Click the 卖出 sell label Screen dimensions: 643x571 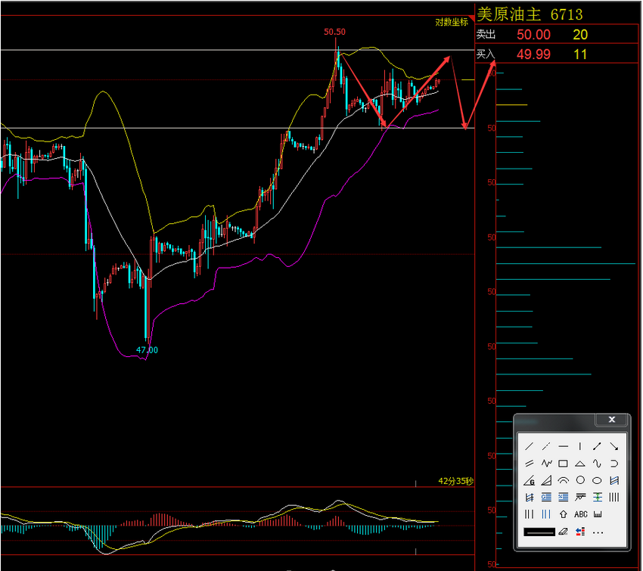(486, 35)
